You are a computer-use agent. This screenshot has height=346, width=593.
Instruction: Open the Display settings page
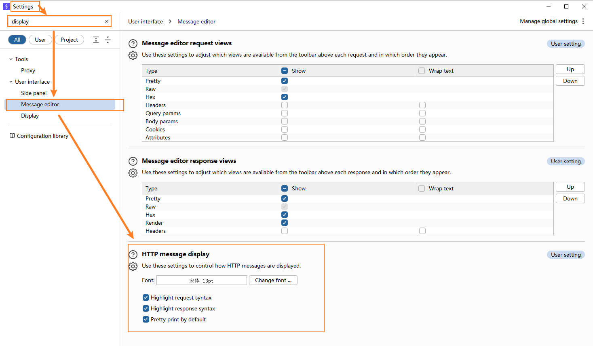pos(30,116)
